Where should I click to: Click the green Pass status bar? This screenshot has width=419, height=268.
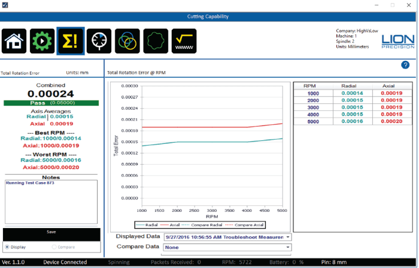51,103
